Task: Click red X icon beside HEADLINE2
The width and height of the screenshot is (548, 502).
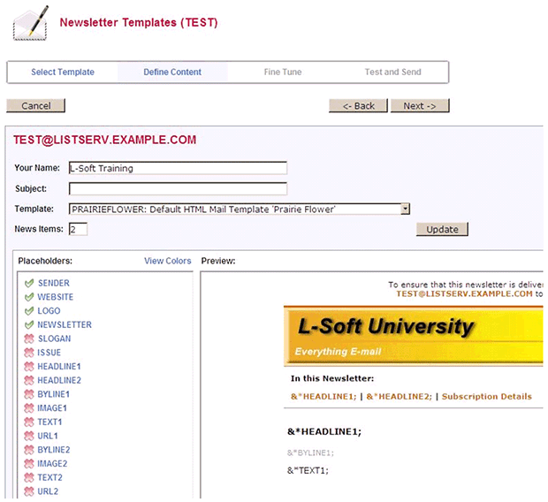Action: (29, 380)
